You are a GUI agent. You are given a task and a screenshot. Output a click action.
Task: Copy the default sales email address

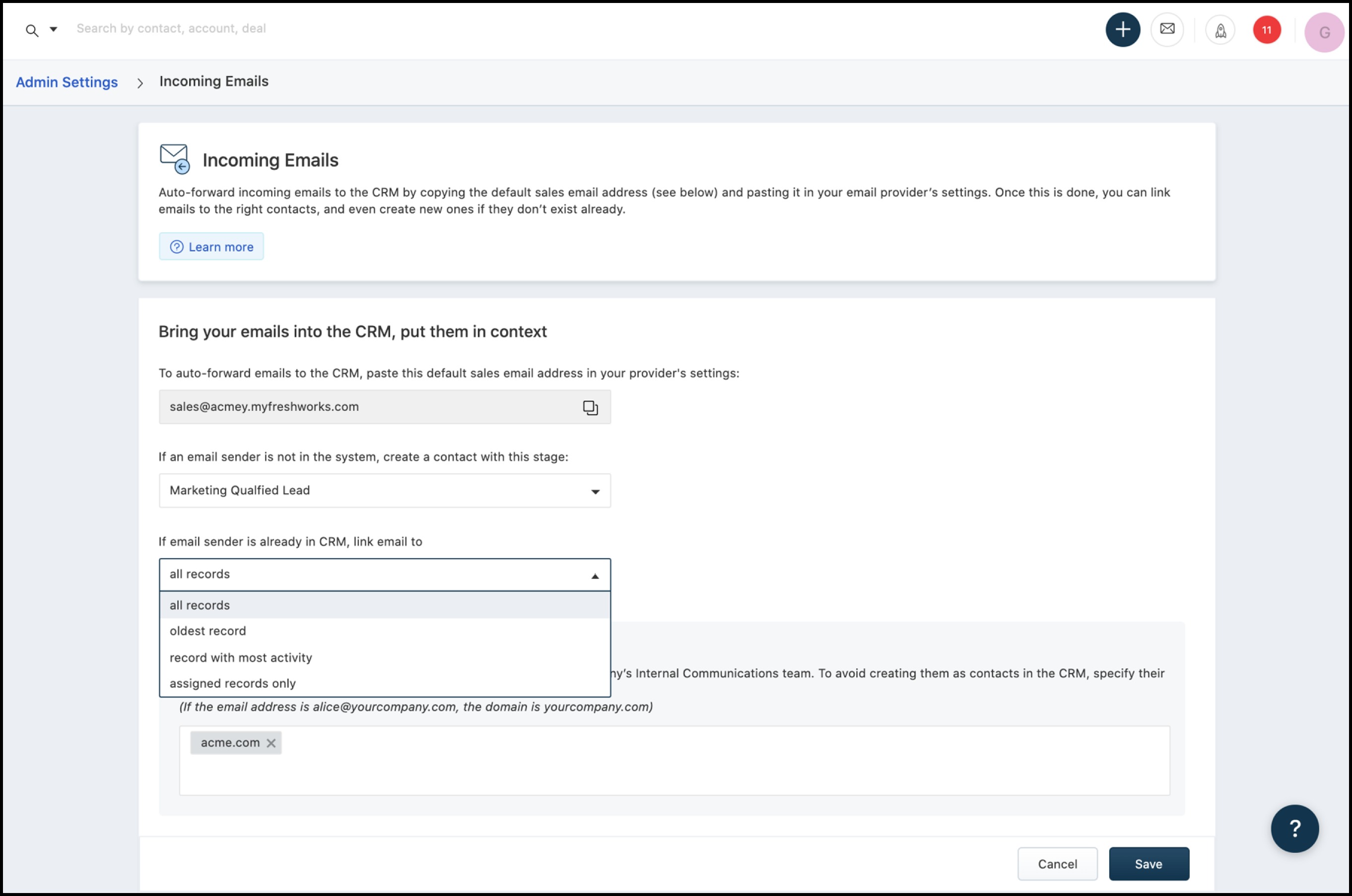pyautogui.click(x=590, y=407)
